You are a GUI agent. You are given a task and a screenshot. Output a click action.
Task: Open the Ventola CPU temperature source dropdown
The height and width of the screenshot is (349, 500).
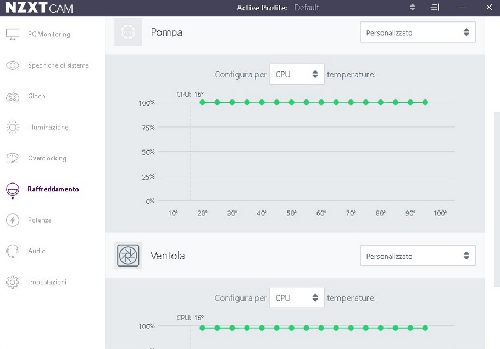tap(297, 298)
